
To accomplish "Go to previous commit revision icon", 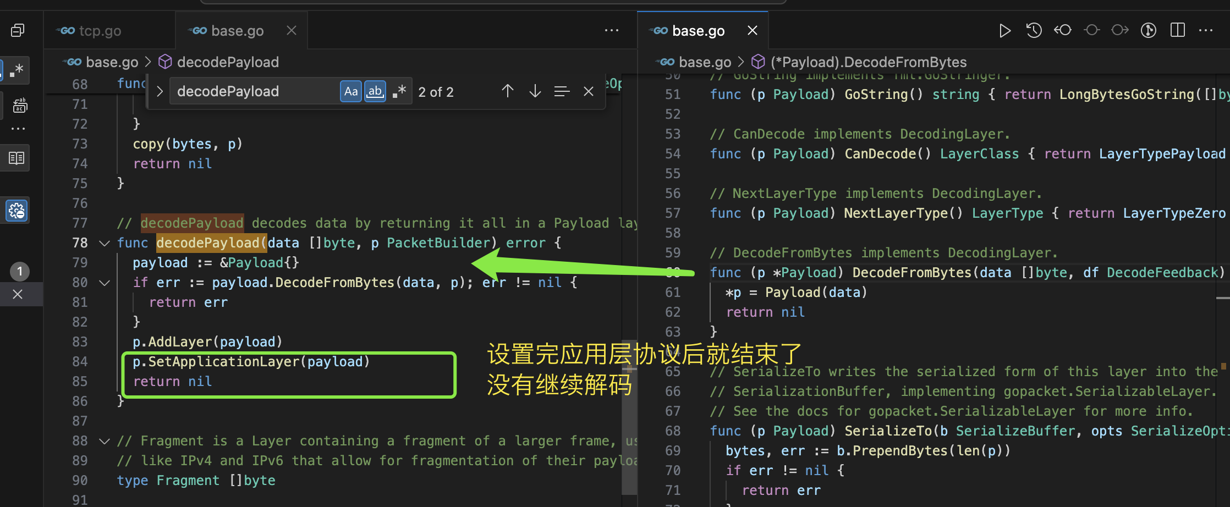I will (1063, 30).
